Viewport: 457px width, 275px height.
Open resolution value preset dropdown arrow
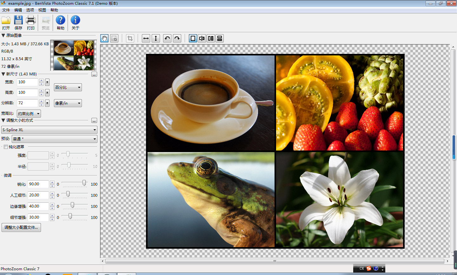coord(47,103)
